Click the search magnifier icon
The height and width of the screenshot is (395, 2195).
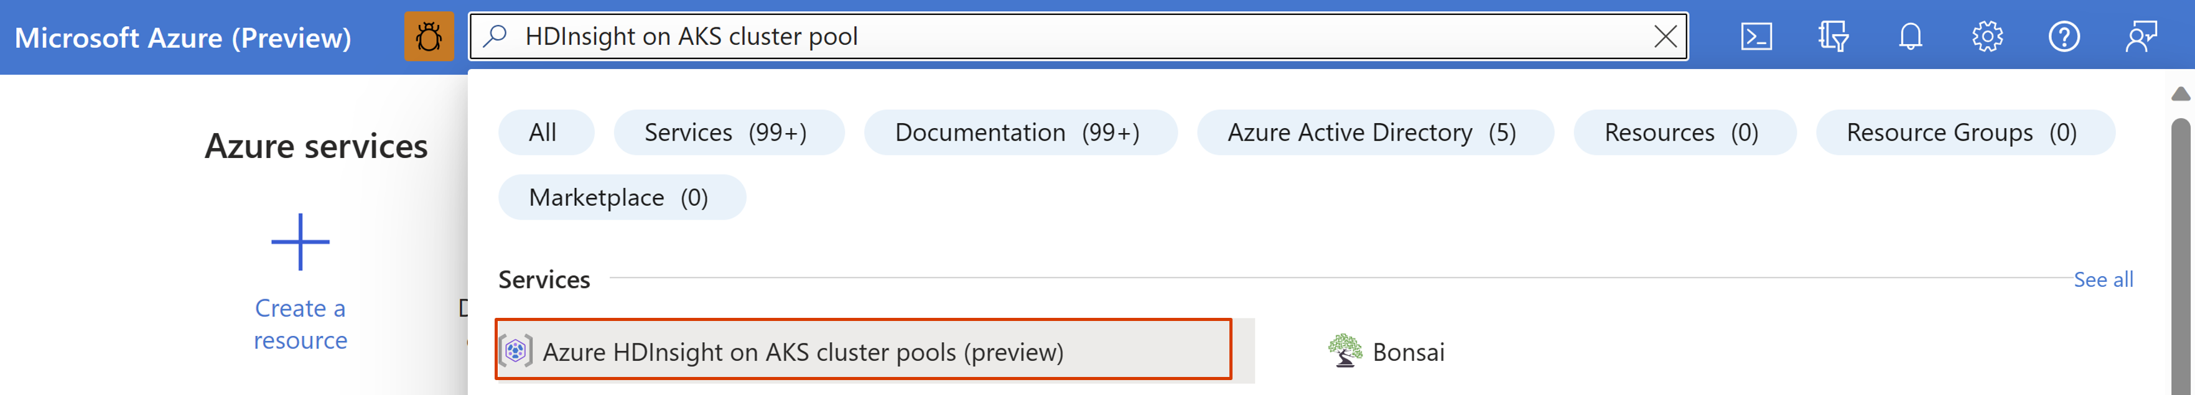point(494,37)
